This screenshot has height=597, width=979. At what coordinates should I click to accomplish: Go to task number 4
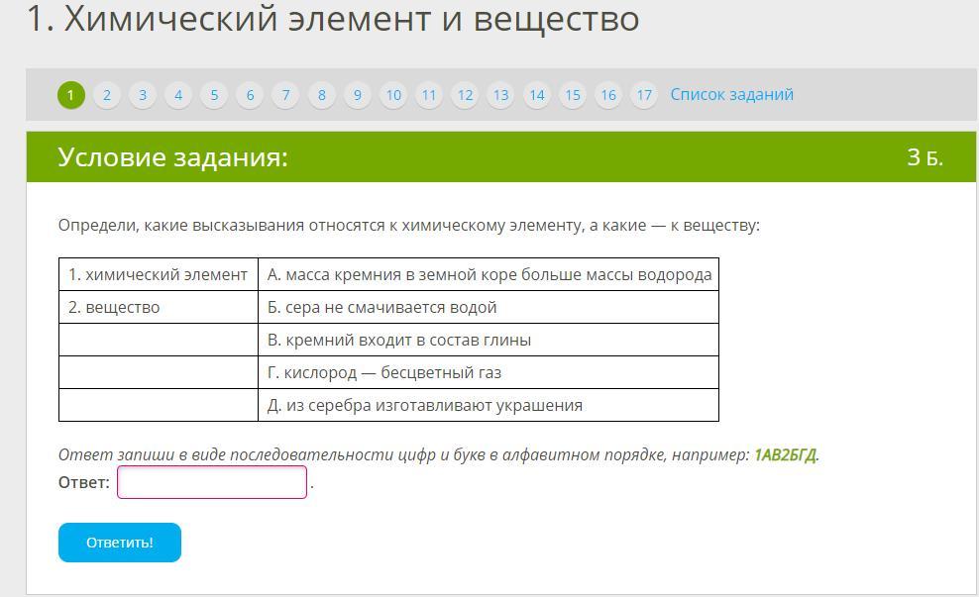(178, 95)
